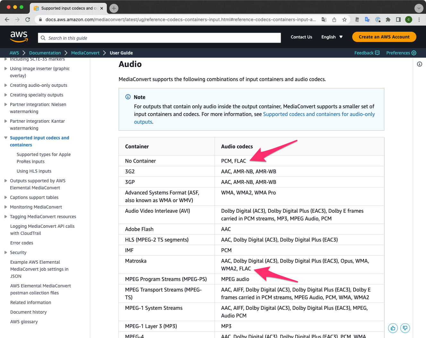Open Logging MediaConvert API calls with CloudTrail
Viewport: 426px width, 338px height.
(42, 230)
